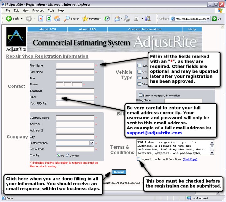Tick Same as company information checkbox
This screenshot has width=226, height=202.
(141, 95)
